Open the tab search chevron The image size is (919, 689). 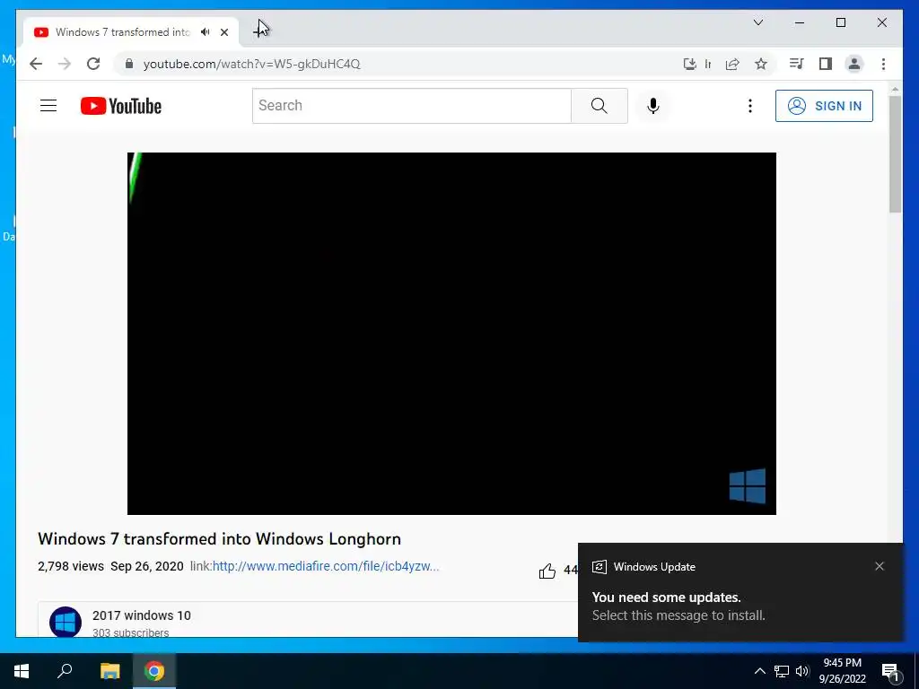coord(757,22)
